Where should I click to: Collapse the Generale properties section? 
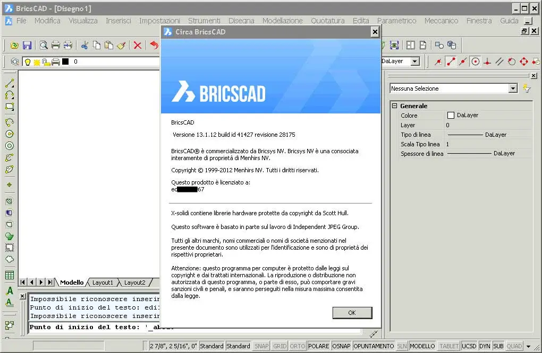click(394, 106)
